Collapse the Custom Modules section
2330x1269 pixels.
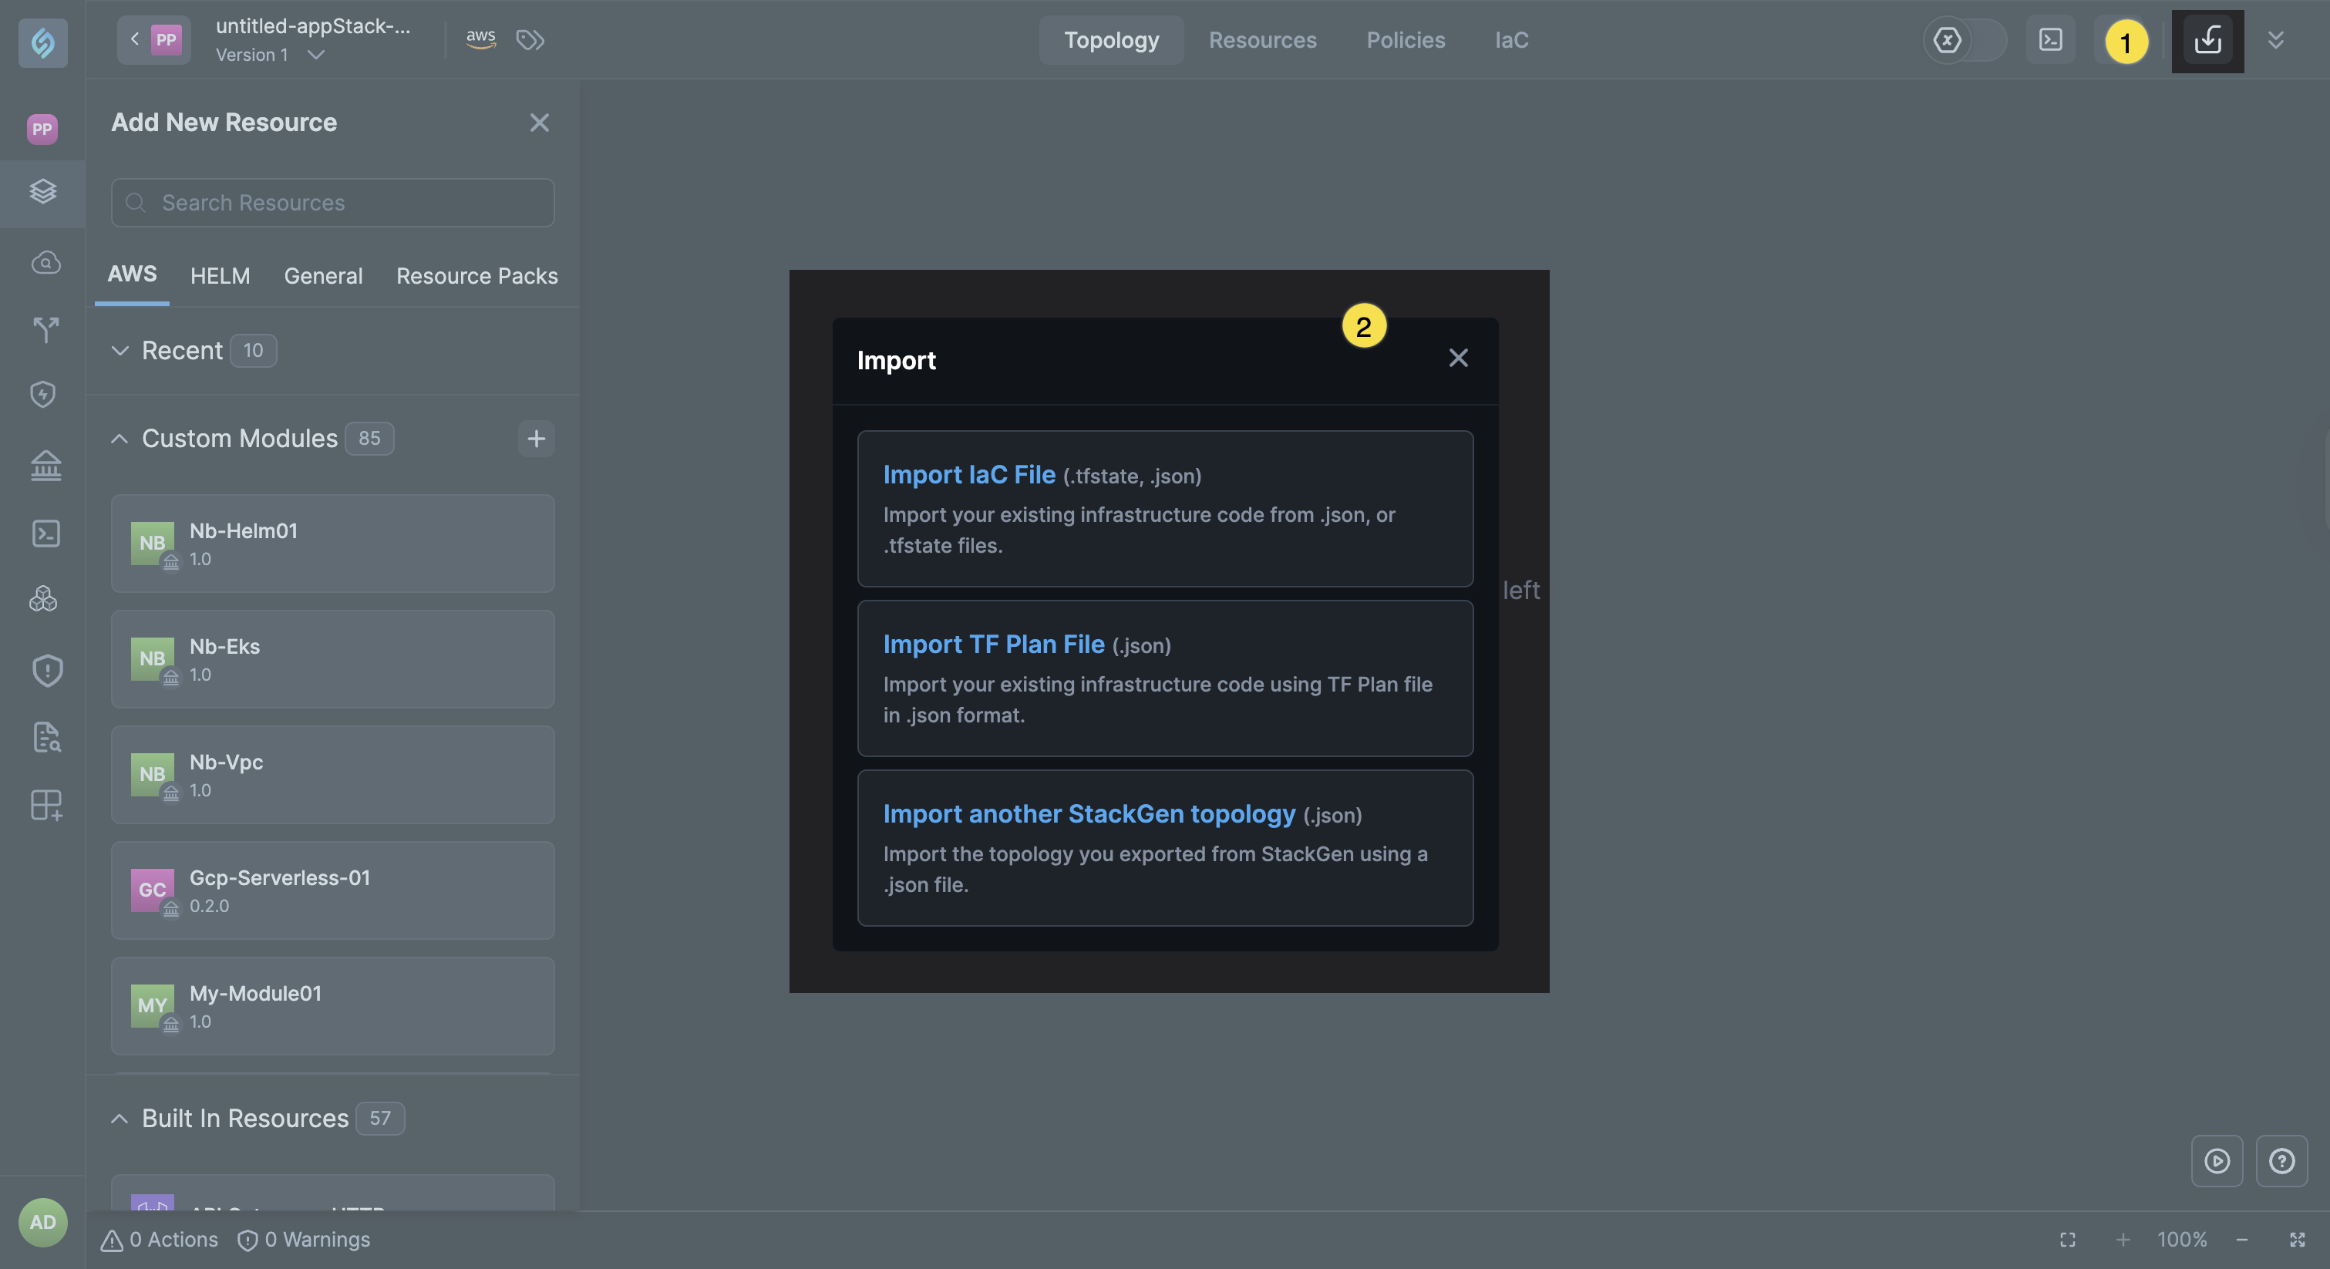coord(120,439)
